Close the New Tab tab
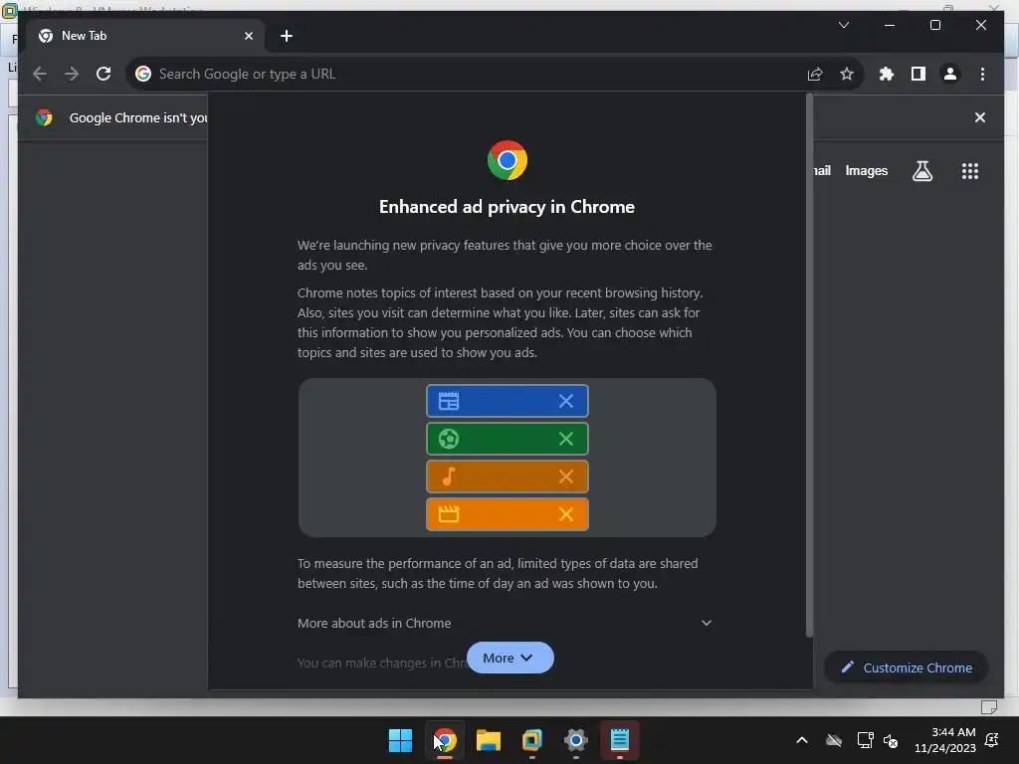Viewport: 1019px width, 764px height. click(248, 36)
